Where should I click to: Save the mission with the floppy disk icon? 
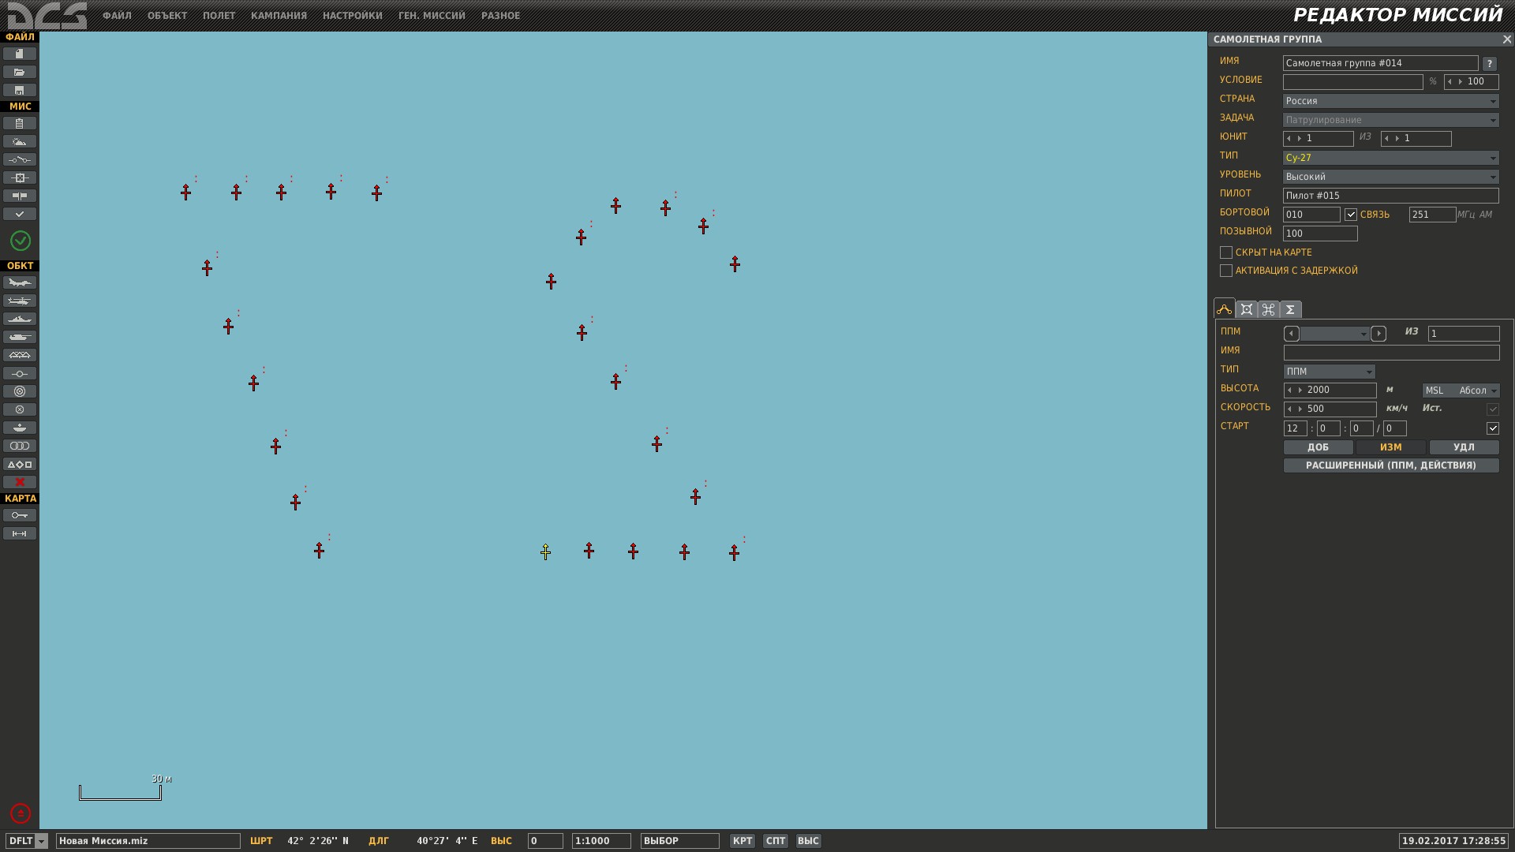[20, 90]
